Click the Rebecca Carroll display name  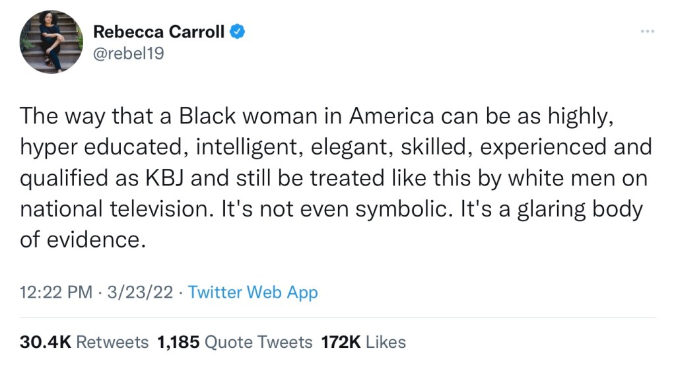pyautogui.click(x=158, y=32)
